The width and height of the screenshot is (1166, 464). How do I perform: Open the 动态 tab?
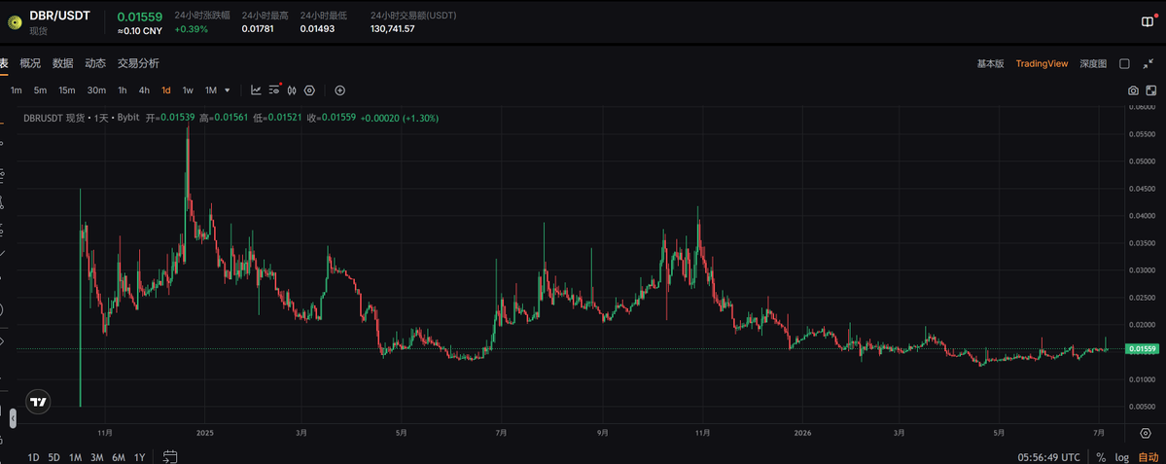coord(95,63)
